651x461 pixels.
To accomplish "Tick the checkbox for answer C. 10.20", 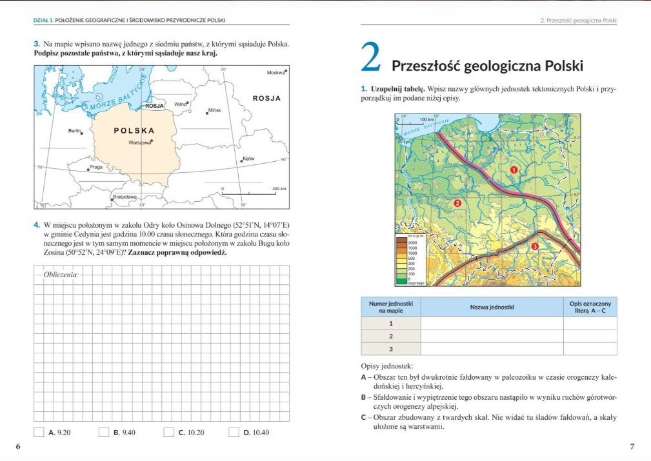I will point(168,432).
